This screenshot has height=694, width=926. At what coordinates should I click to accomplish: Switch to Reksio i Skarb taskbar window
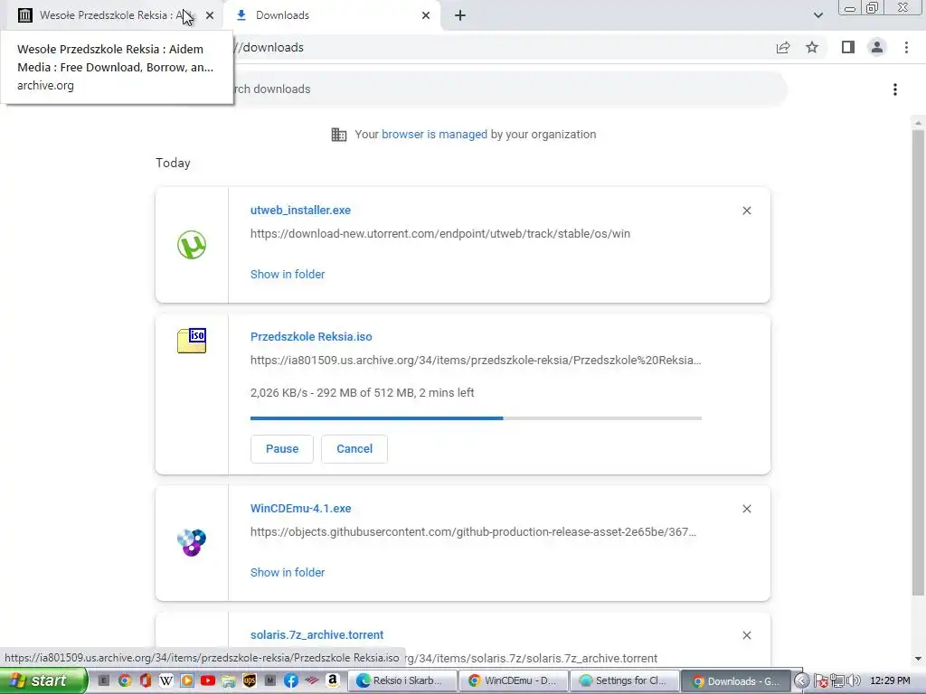tap(402, 680)
